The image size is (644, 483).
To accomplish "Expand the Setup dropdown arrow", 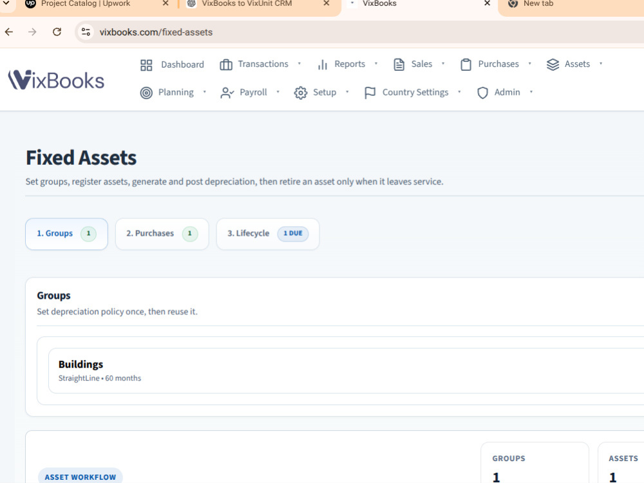I will tap(347, 92).
